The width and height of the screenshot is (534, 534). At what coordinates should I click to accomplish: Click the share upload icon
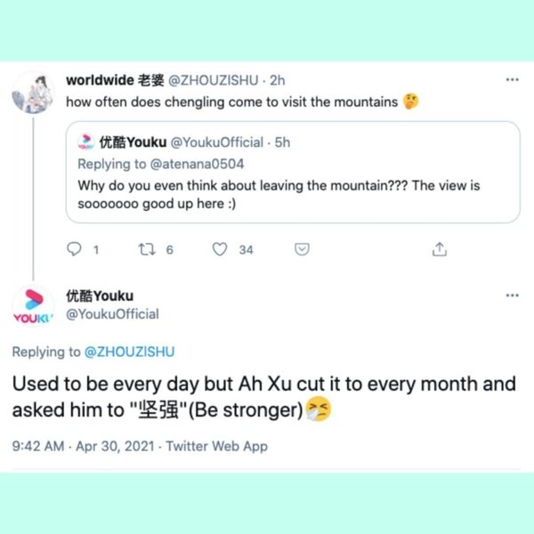click(439, 250)
